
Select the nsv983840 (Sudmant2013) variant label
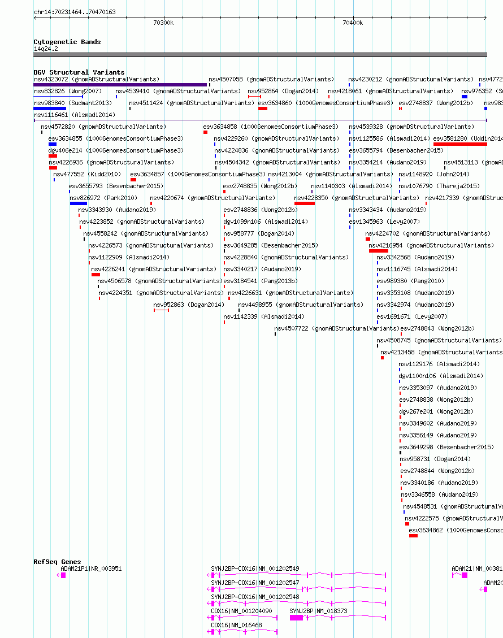pos(73,103)
